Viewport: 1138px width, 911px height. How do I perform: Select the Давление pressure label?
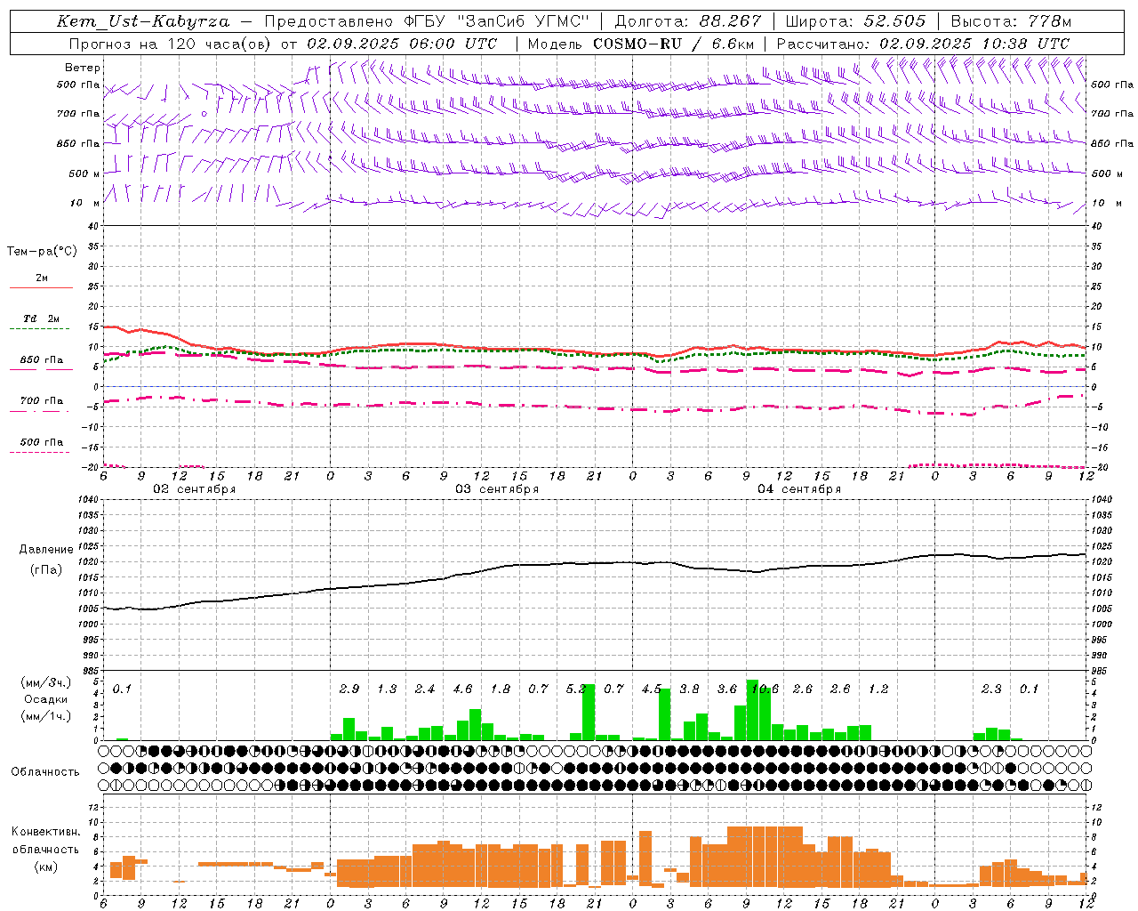46,550
